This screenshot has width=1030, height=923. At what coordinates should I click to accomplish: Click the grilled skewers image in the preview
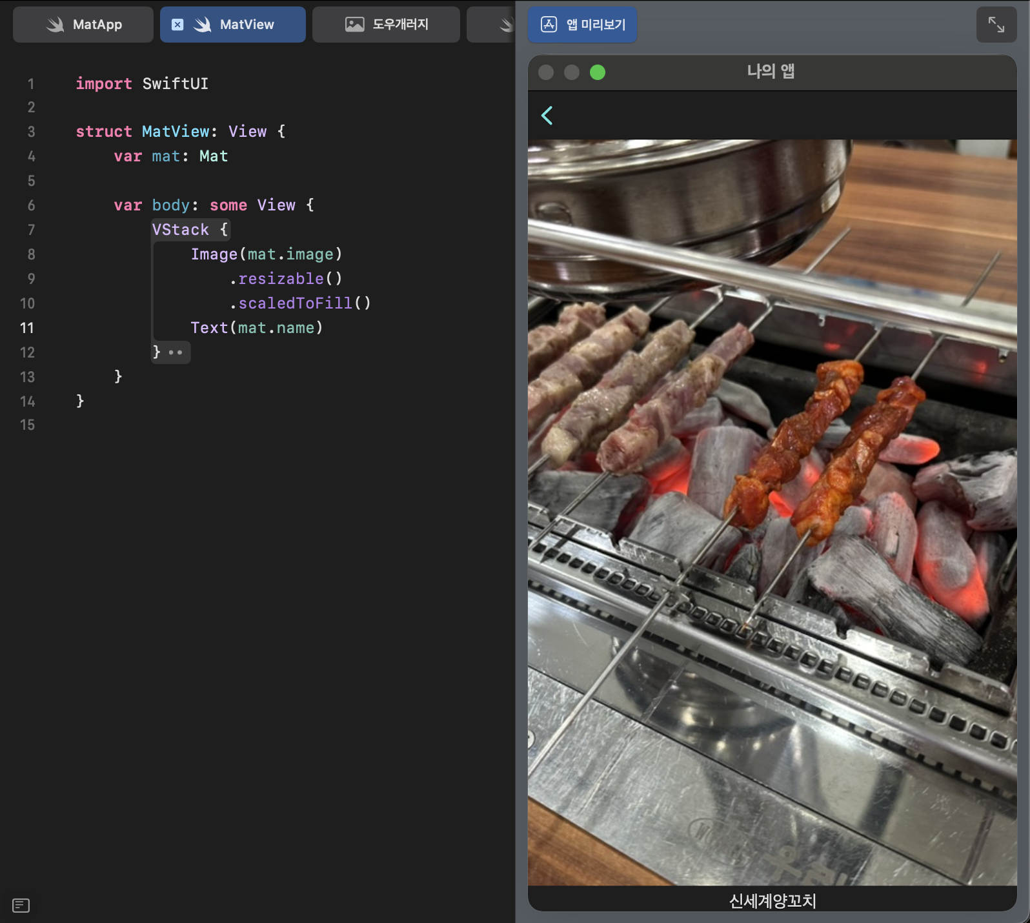click(x=772, y=512)
